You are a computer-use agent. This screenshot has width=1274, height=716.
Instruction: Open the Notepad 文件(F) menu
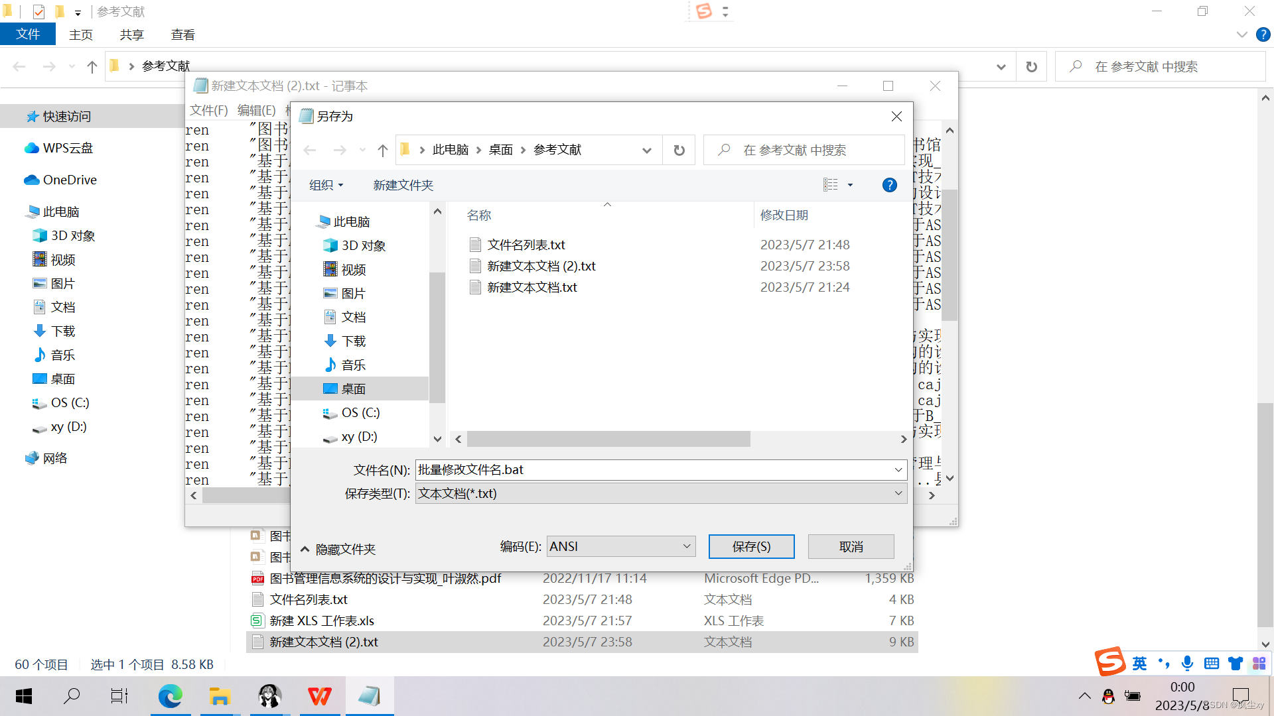208,110
